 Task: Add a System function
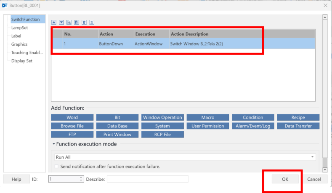click(x=162, y=126)
